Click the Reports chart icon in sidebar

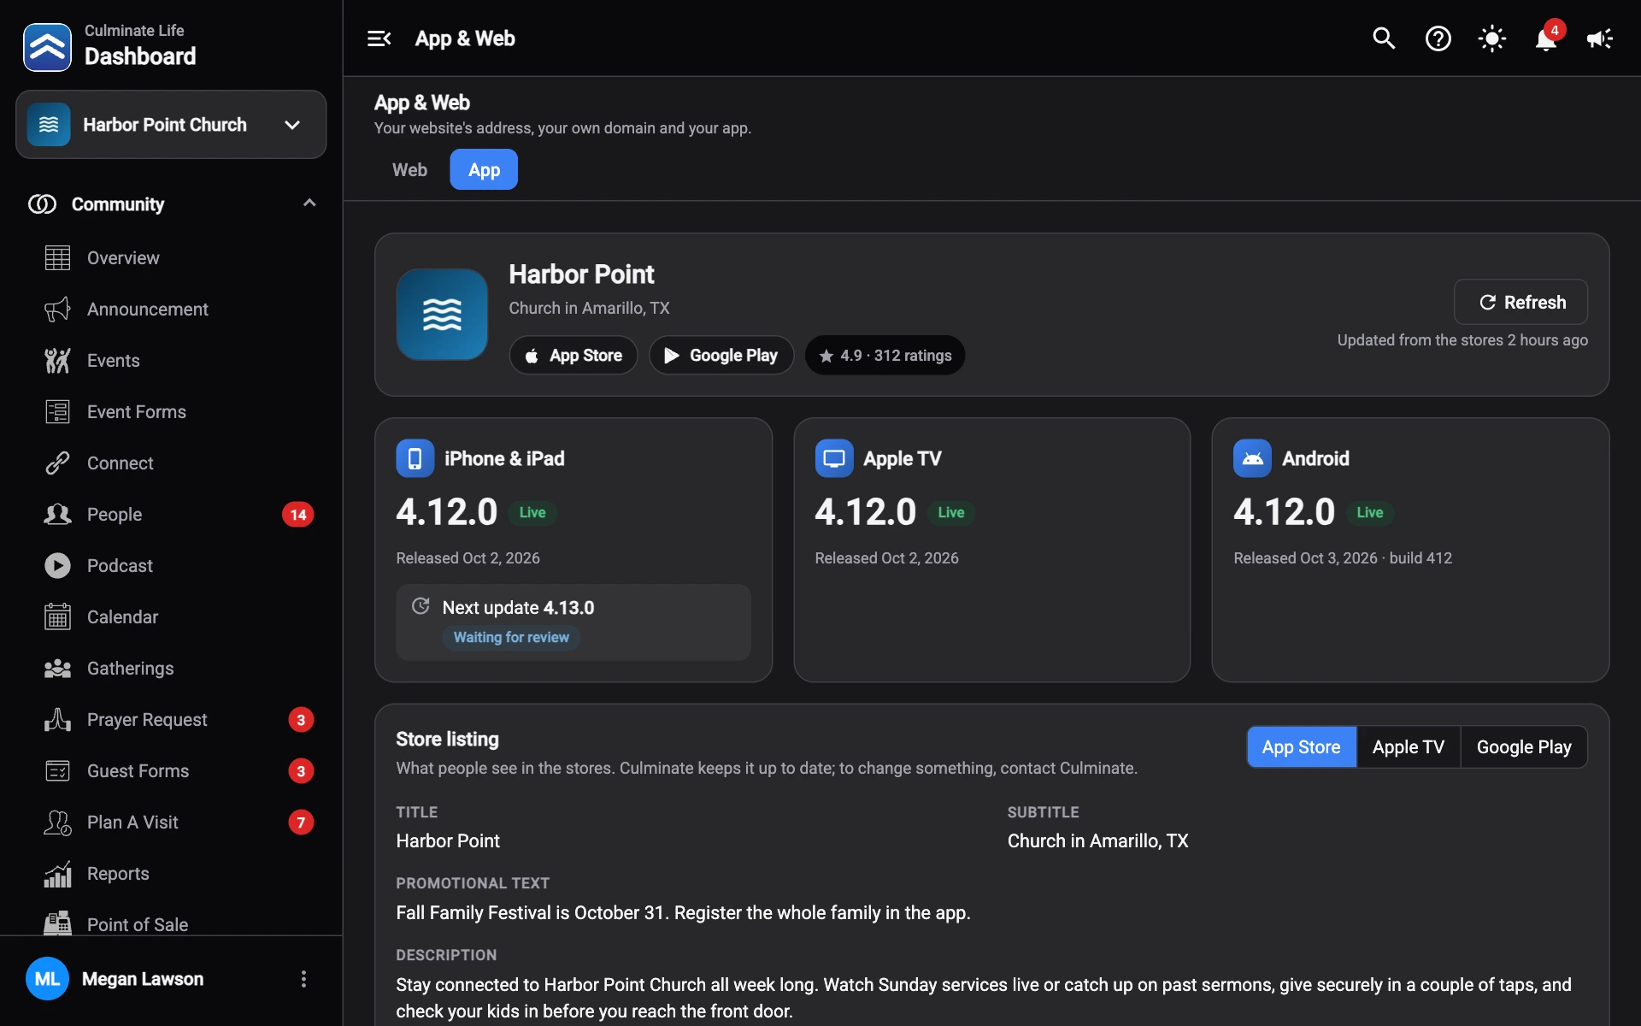tap(57, 874)
